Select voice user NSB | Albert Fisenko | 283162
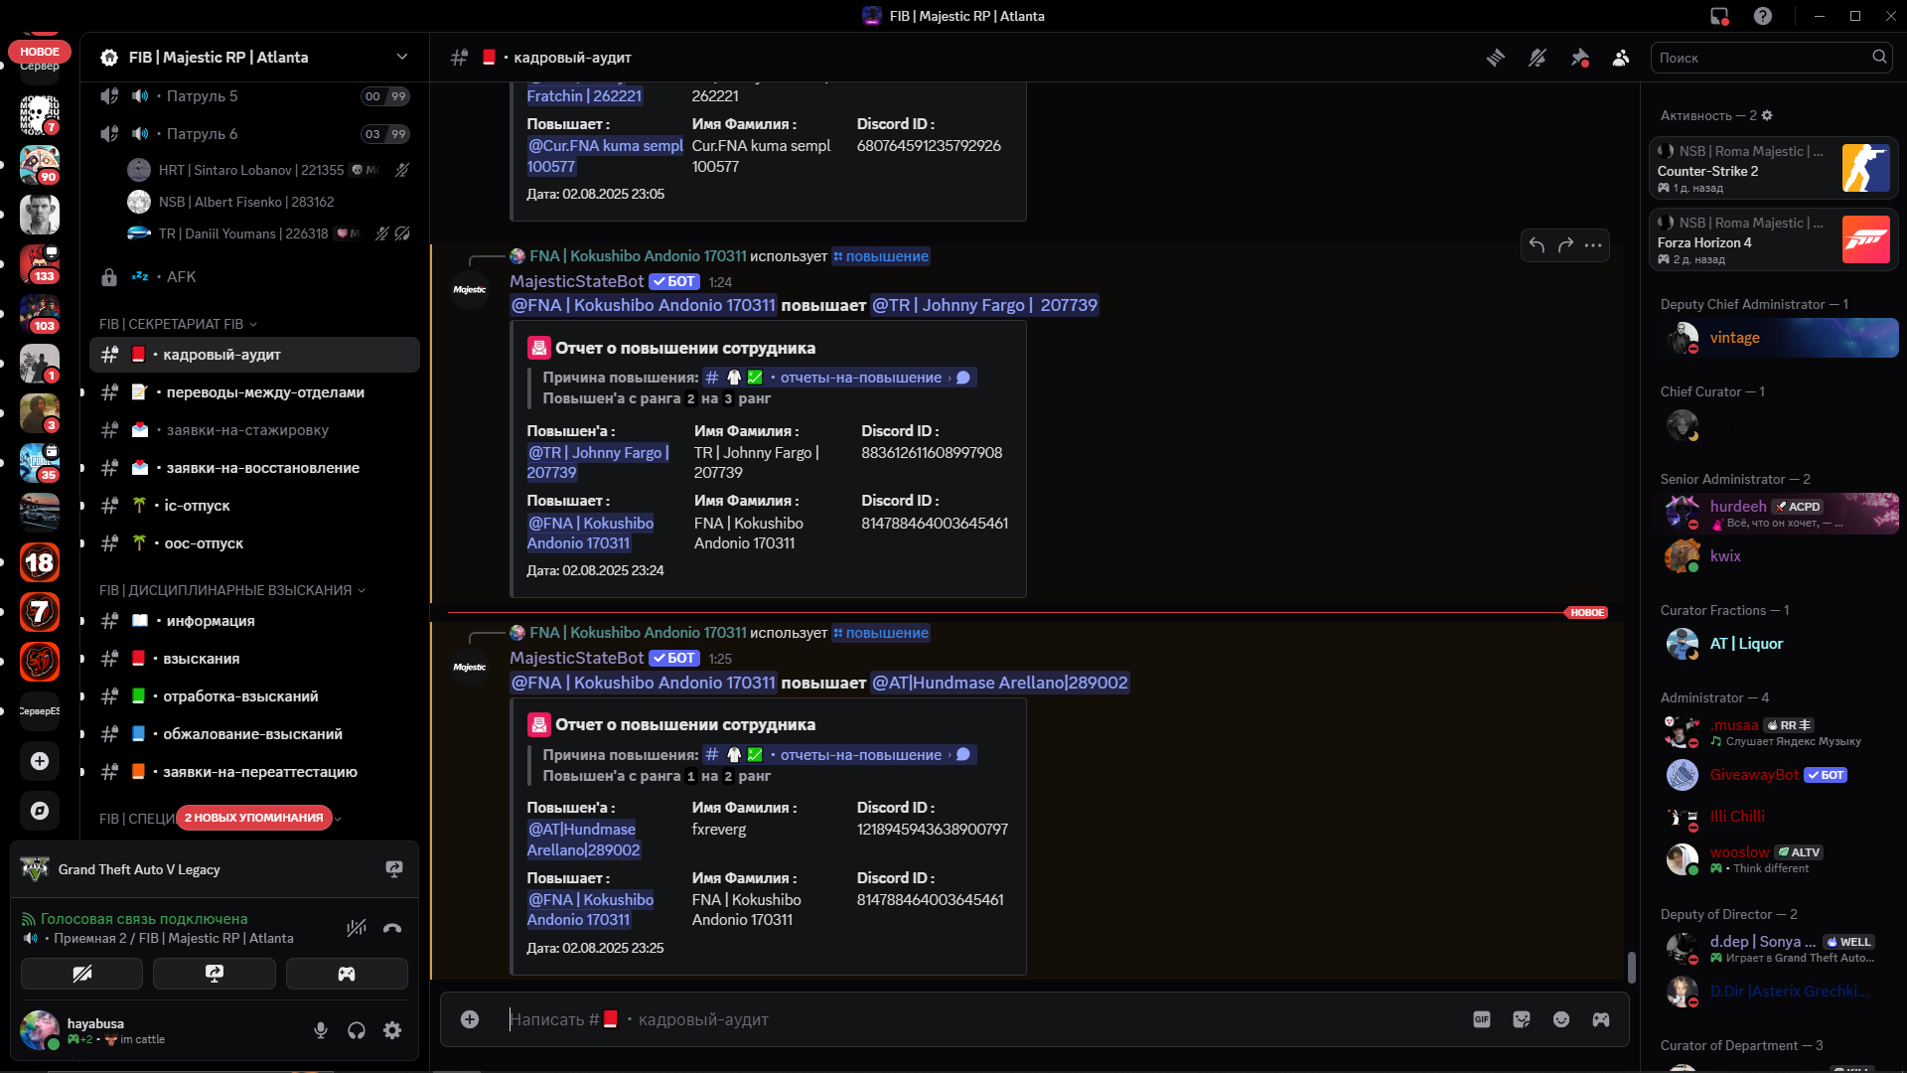The height and width of the screenshot is (1073, 1907). (x=269, y=202)
